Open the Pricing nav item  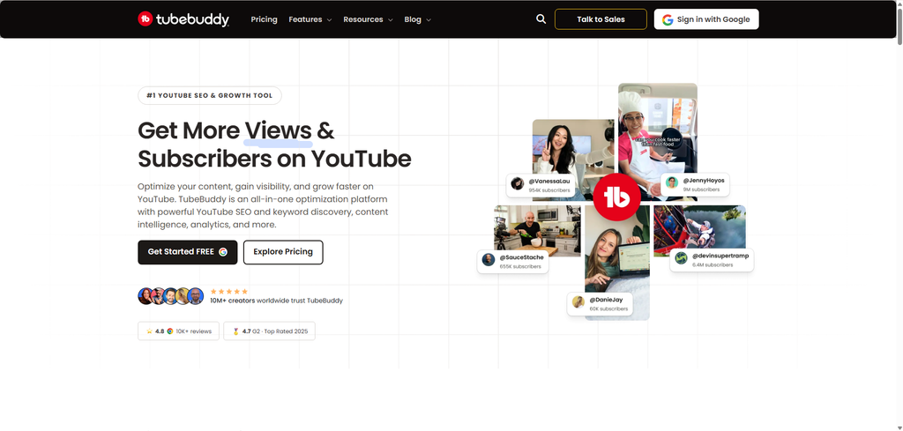coord(264,19)
